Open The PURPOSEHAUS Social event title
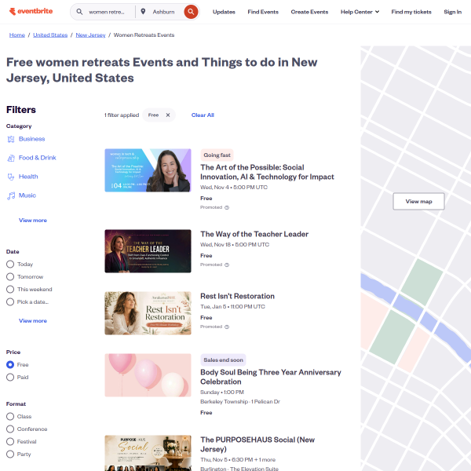471x471 pixels. tap(257, 444)
